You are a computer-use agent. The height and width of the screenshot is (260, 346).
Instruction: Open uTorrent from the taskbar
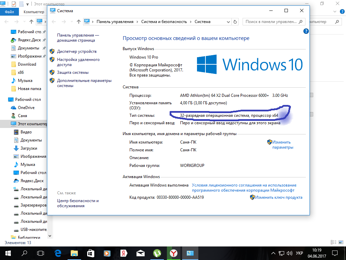click(157, 253)
